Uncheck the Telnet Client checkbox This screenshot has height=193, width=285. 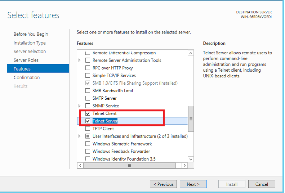coord(88,113)
